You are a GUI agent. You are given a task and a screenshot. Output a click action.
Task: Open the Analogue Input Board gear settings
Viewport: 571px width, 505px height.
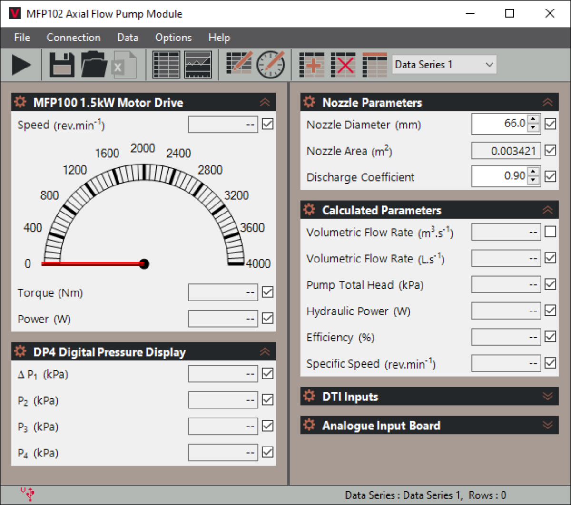(309, 425)
